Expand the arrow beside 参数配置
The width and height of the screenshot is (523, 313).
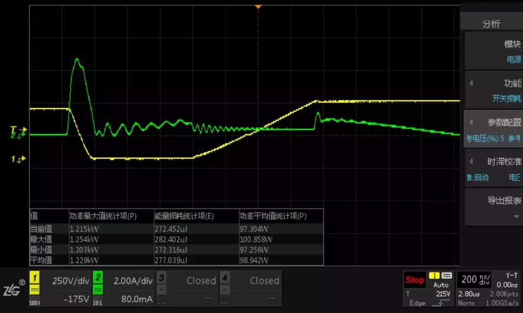pyautogui.click(x=471, y=122)
